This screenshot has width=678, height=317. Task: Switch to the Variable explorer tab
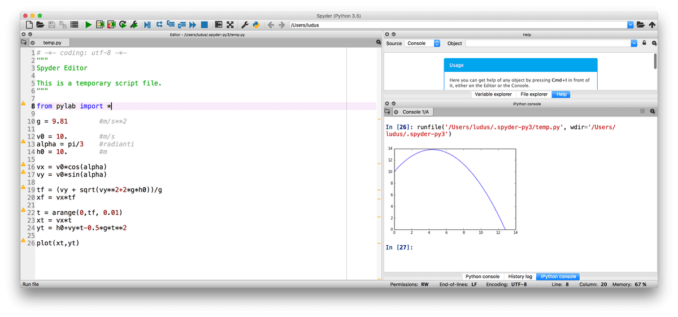click(494, 94)
